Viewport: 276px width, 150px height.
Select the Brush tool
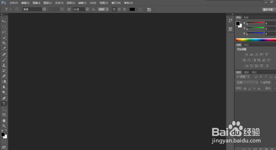coord(4,60)
